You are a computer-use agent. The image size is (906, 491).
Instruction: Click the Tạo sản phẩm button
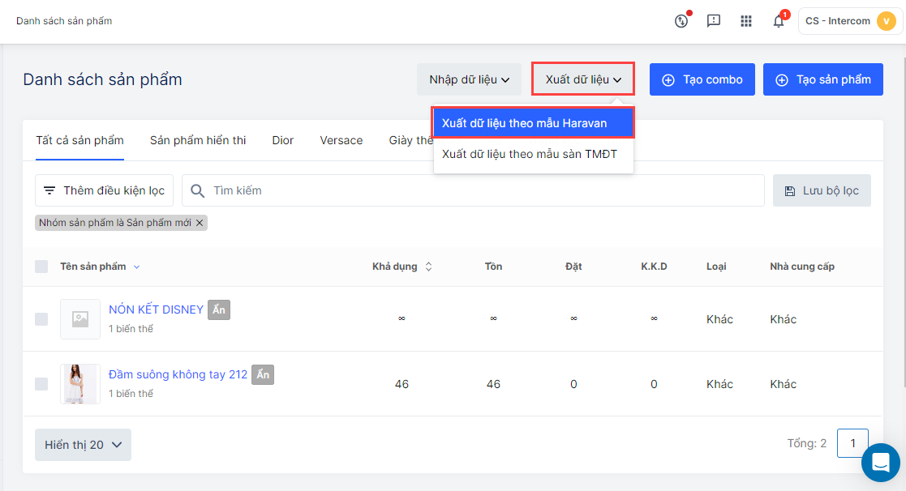point(822,79)
